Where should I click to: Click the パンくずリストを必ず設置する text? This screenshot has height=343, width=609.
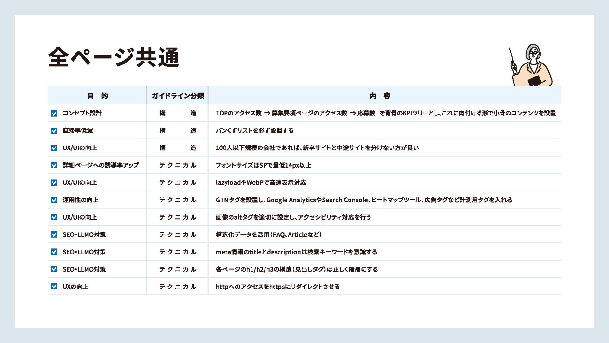(254, 130)
